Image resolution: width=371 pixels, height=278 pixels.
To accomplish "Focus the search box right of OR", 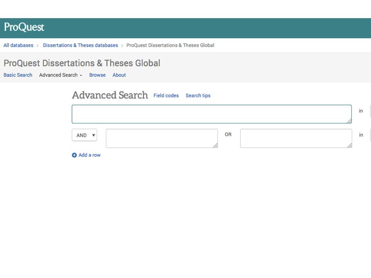I will 296,138.
